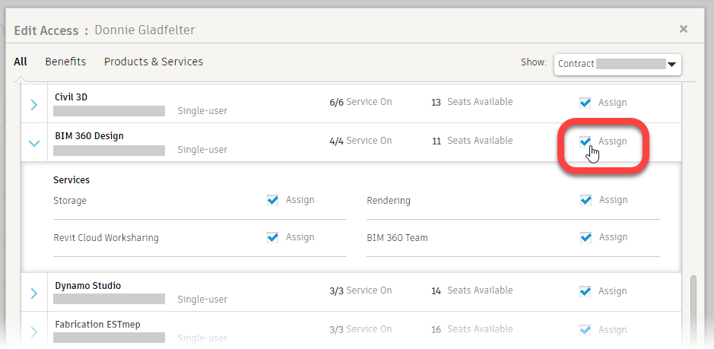Click the Rendering service label
The width and height of the screenshot is (714, 349).
389,201
